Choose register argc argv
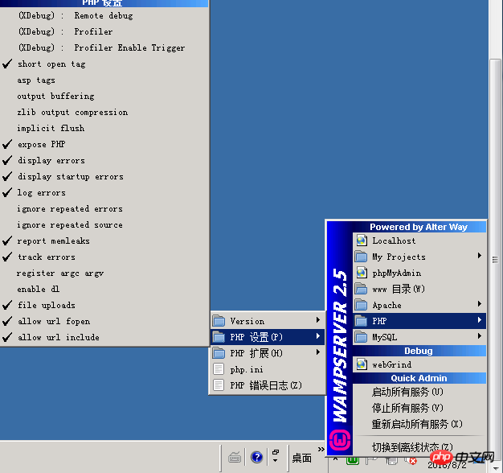Screen dimensions: 503x473 tap(104, 273)
